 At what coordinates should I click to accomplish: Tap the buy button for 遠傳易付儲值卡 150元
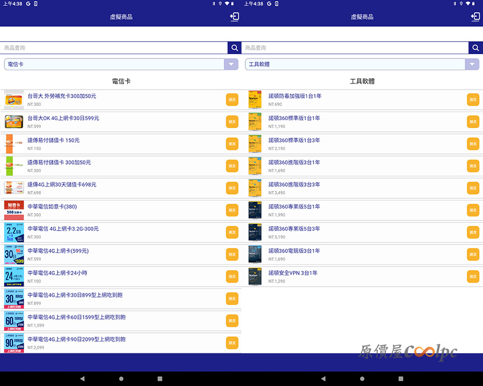(x=232, y=144)
